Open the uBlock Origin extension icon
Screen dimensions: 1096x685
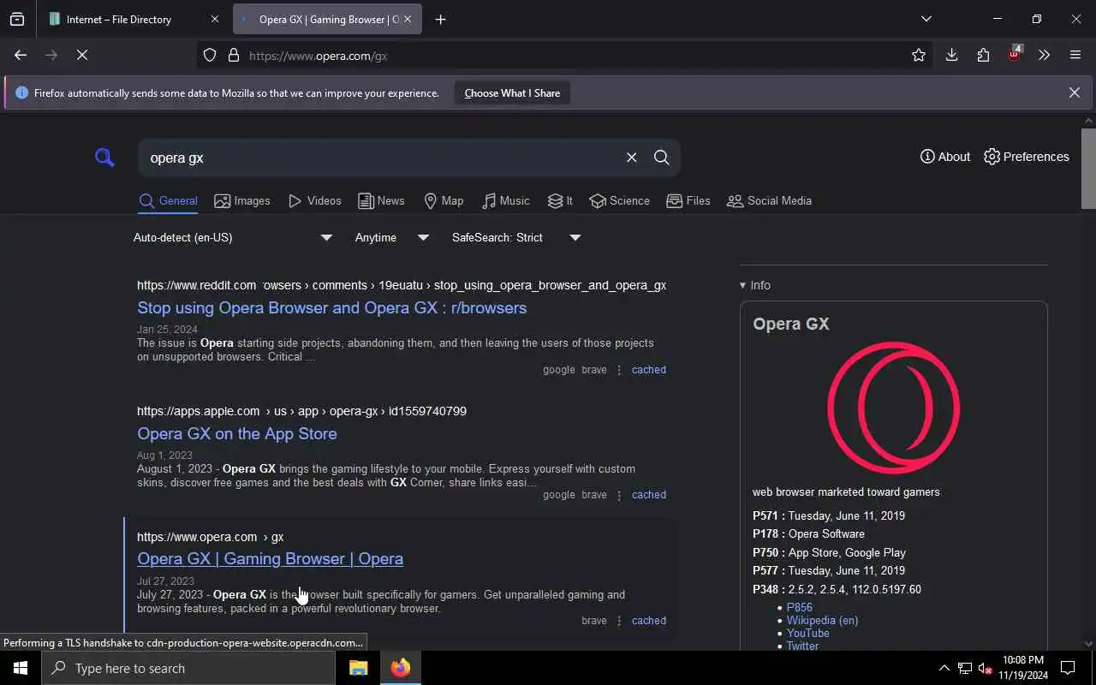coord(1015,55)
